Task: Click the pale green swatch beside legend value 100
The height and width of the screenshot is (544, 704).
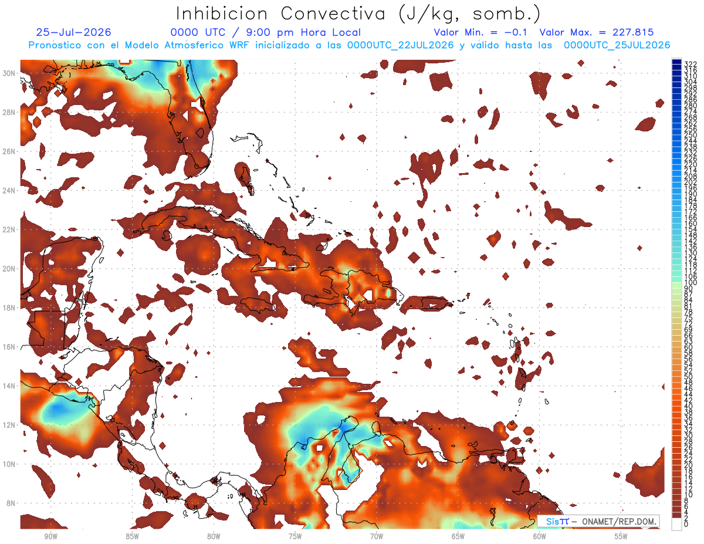Action: pyautogui.click(x=676, y=285)
